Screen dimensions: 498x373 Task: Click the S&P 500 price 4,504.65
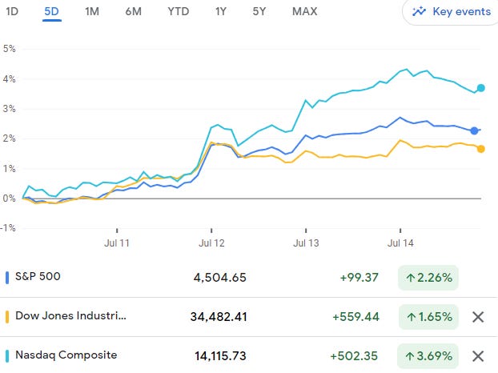pos(220,278)
